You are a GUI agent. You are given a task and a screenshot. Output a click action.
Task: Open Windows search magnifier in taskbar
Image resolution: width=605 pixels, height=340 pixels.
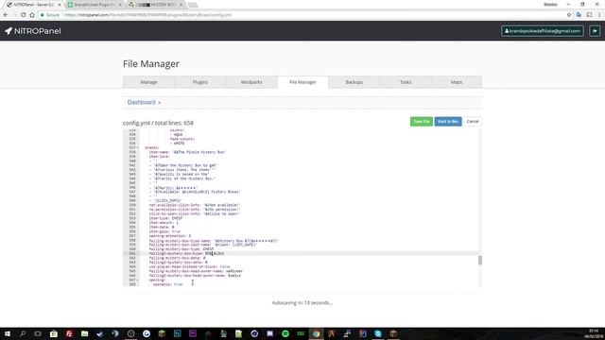pos(23,333)
